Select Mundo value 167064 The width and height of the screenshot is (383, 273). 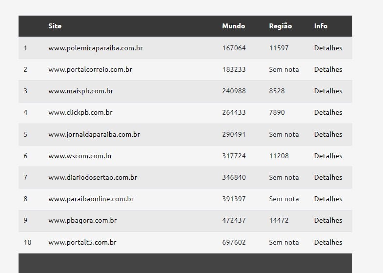point(234,48)
